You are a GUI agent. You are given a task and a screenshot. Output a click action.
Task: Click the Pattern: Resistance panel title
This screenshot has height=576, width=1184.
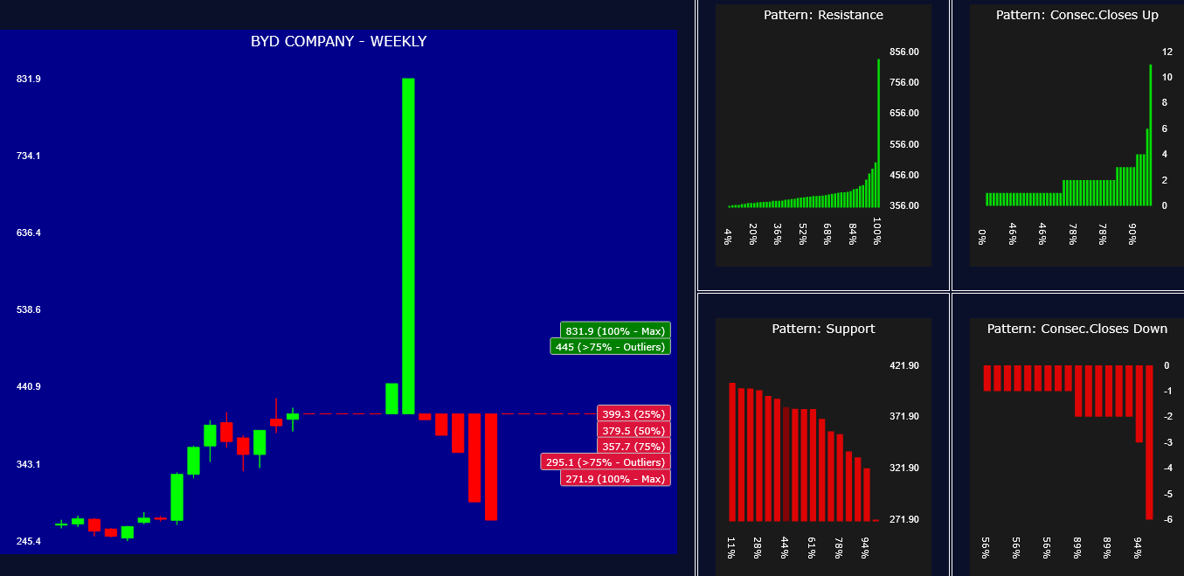tap(823, 15)
